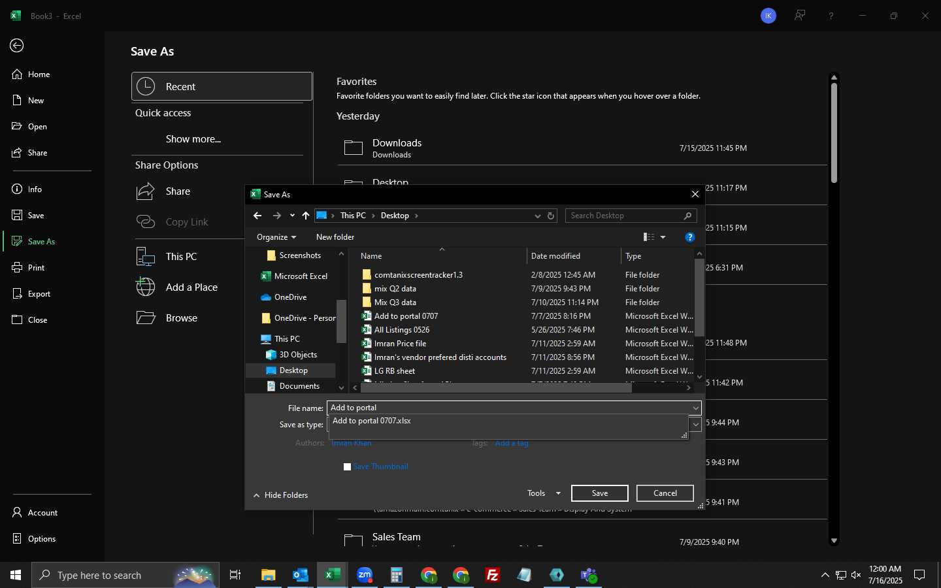The width and height of the screenshot is (941, 588).
Task: Change view using the view icon
Action: [649, 237]
